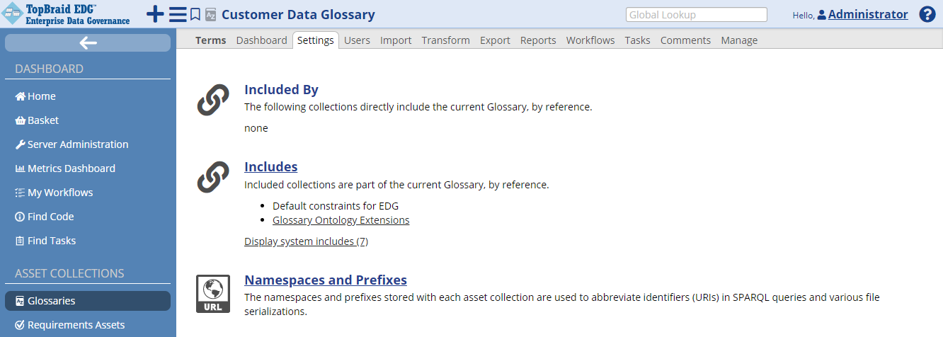Select the Export tab
Screen dimensions: 943x337
click(x=495, y=40)
